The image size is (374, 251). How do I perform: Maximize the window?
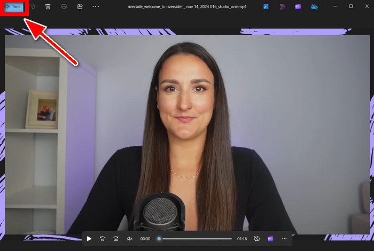[351, 6]
